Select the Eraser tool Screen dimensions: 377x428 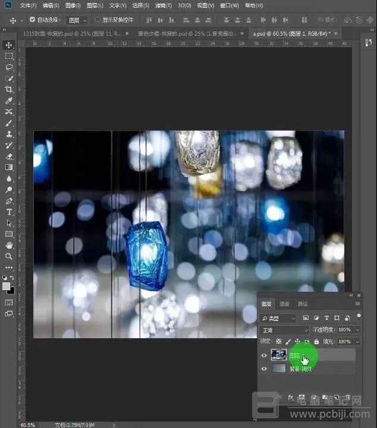(x=9, y=156)
